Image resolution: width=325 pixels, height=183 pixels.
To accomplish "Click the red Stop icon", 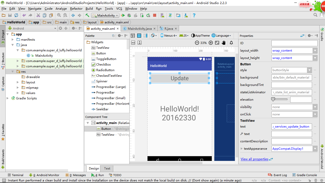I will [x=155, y=16].
